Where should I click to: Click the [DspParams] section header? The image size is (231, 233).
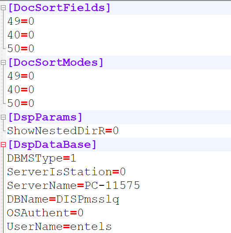point(45,117)
